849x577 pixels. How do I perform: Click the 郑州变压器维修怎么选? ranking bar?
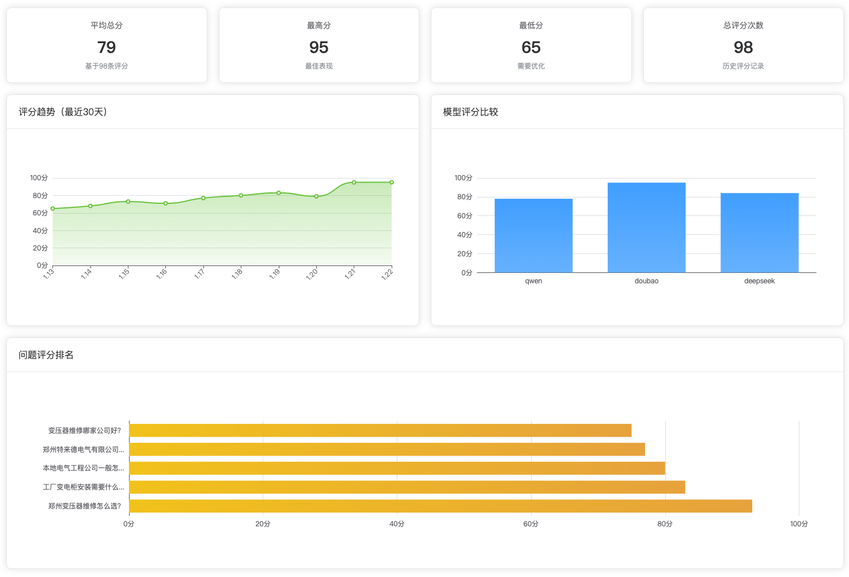[440, 506]
